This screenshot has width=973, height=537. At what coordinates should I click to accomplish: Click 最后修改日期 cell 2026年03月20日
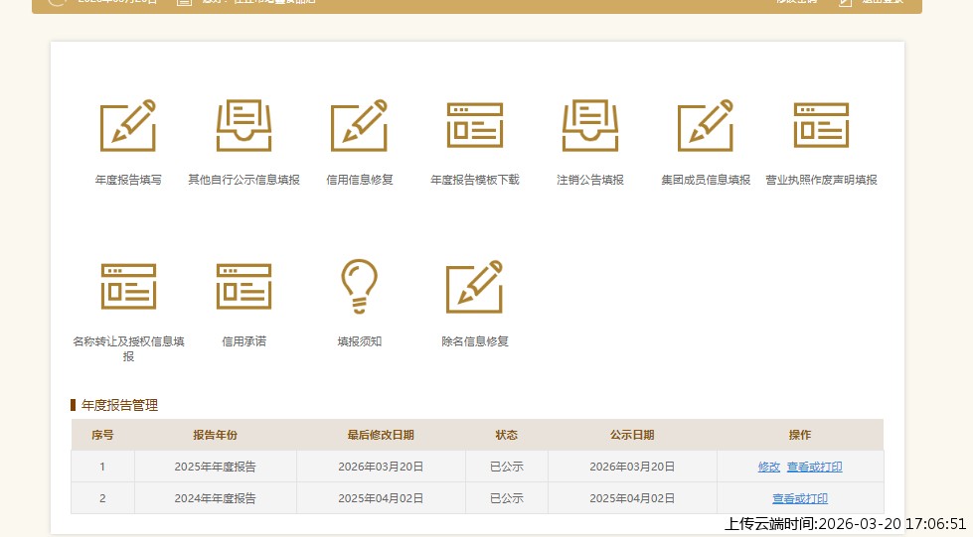point(381,467)
